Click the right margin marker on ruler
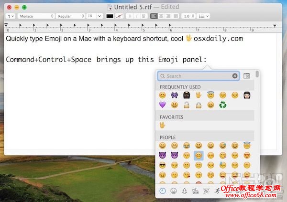This screenshot has height=202, width=287. pos(275,26)
